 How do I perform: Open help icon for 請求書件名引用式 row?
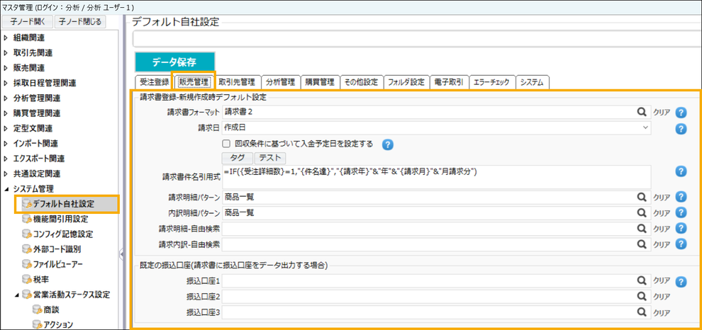pos(681,171)
